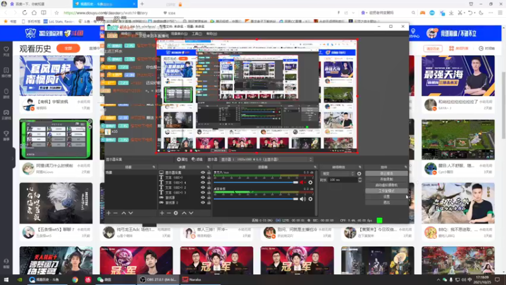Image resolution: width=506 pixels, height=285 pixels.
Task: Unmute the Mic/Aux red speaker icon
Action: (303, 182)
